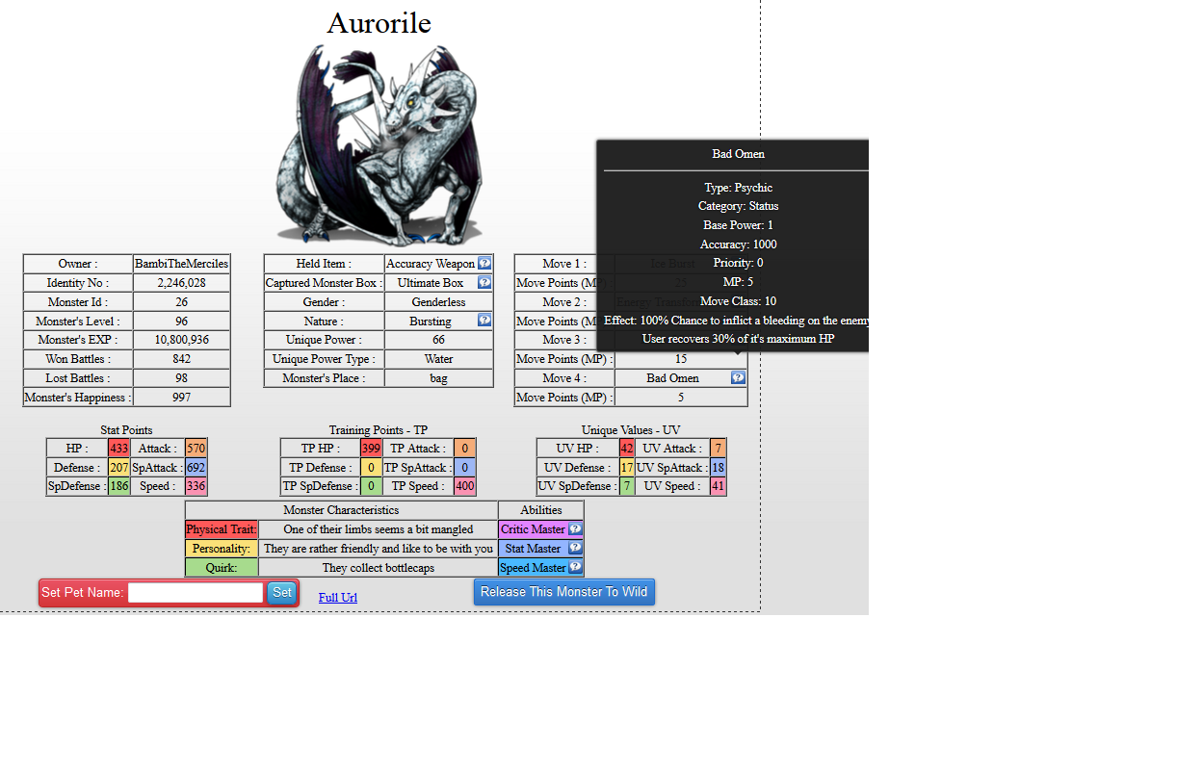Show info icon for Critic Master ability
The image size is (1203, 772).
coord(575,528)
